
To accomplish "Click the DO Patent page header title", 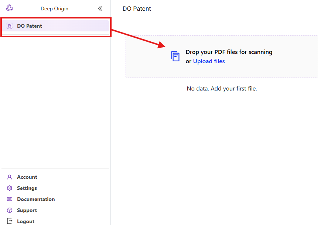I will 137,8.
